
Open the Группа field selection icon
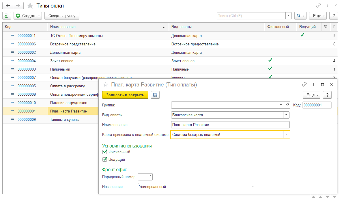tap(287, 105)
